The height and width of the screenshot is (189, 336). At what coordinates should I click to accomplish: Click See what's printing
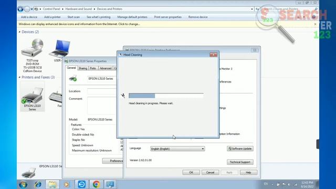tap(98, 17)
